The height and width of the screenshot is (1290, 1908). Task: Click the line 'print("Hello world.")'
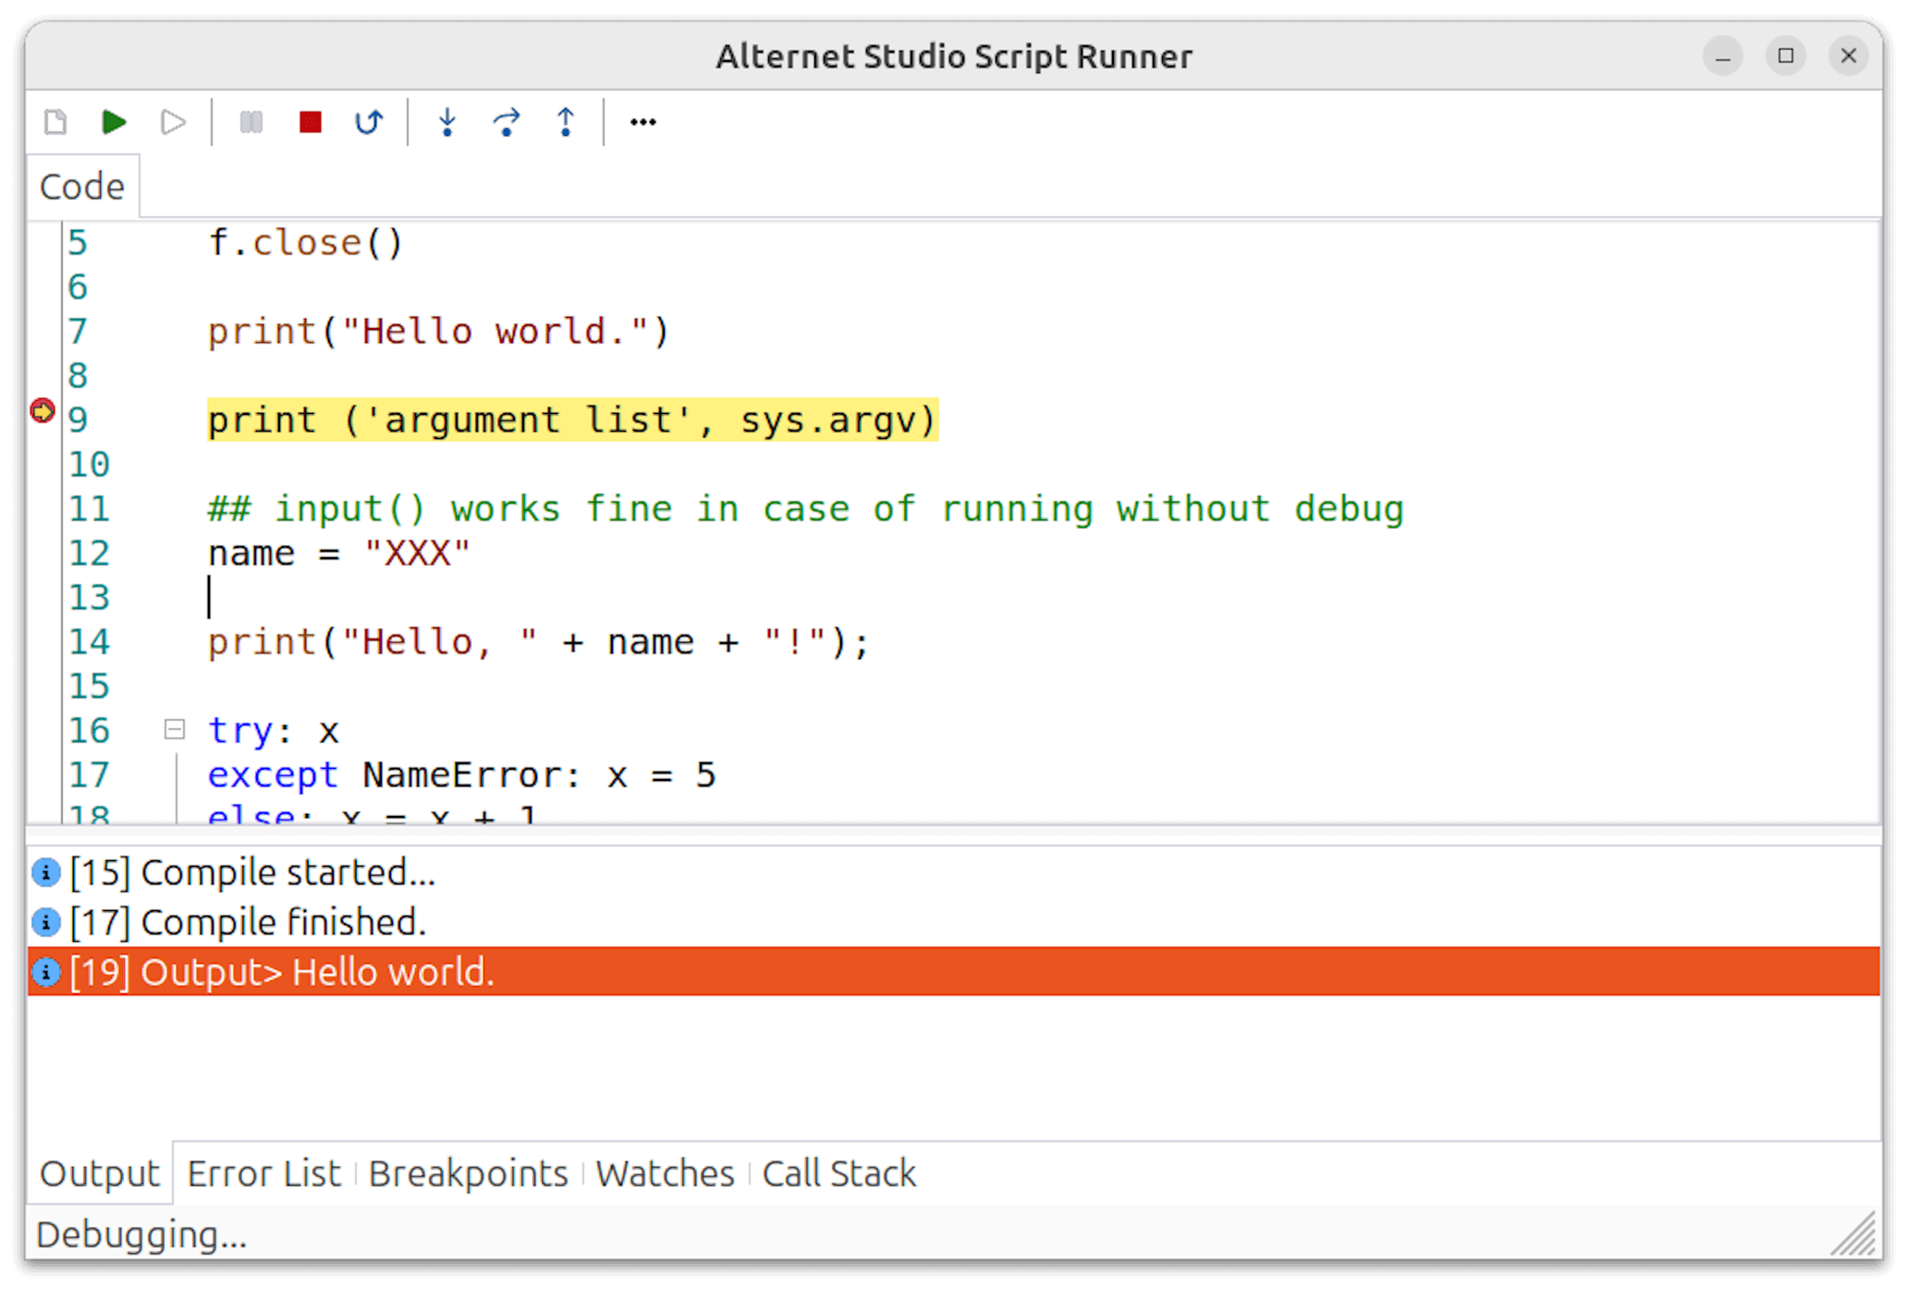pos(438,332)
